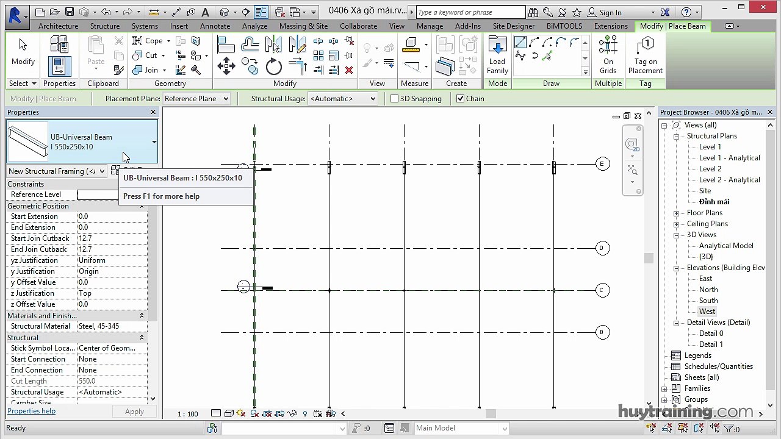Click the Apply button in Properties
The height and width of the screenshot is (439, 781).
click(134, 412)
